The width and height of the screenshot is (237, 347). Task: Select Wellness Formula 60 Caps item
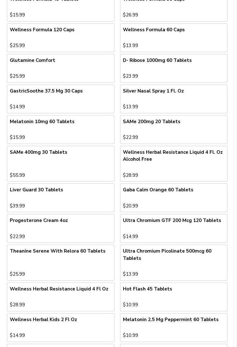pos(174,38)
